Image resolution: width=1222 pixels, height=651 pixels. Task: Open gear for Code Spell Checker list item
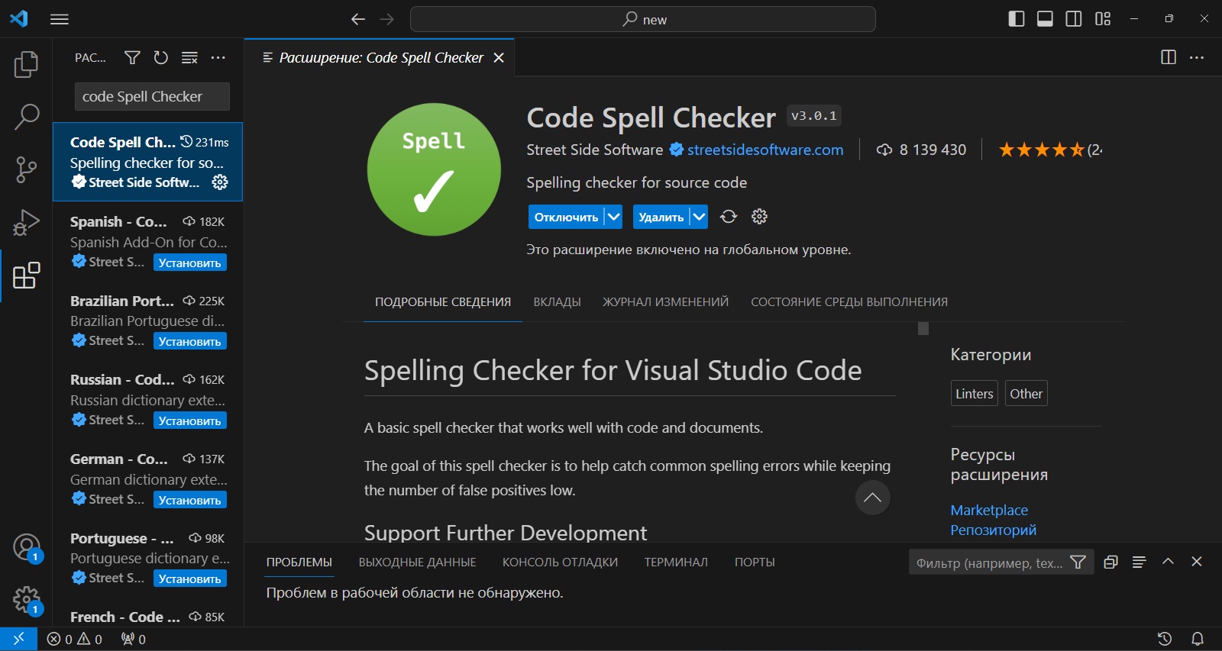pyautogui.click(x=220, y=182)
